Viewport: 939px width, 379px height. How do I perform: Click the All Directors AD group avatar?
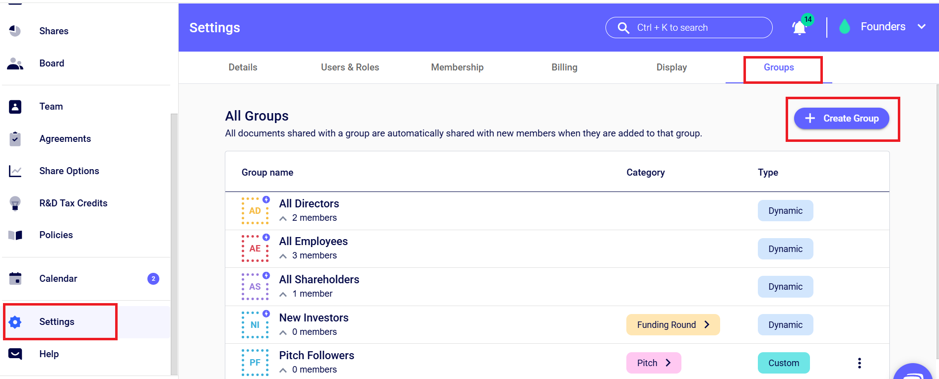[x=255, y=211]
